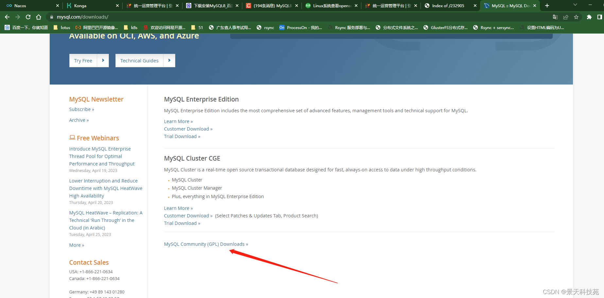
Task: Share this page via address bar icon
Action: (566, 17)
